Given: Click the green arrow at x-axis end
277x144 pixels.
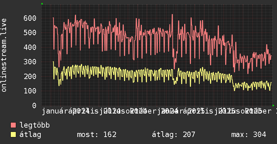Looking at the screenshot, I should click(273, 105).
